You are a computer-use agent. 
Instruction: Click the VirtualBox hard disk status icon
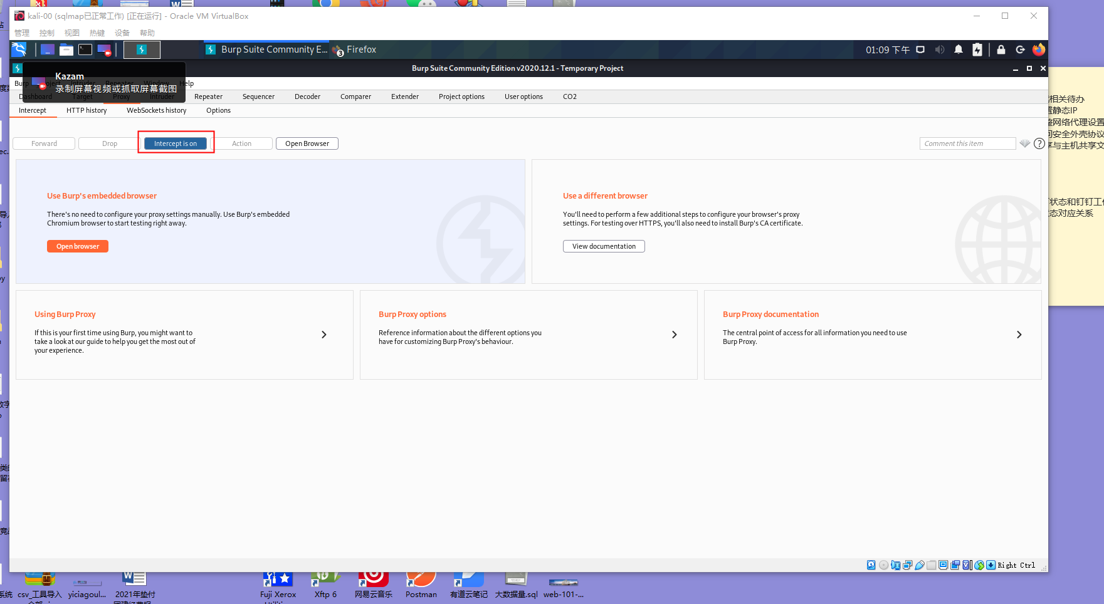click(x=871, y=565)
